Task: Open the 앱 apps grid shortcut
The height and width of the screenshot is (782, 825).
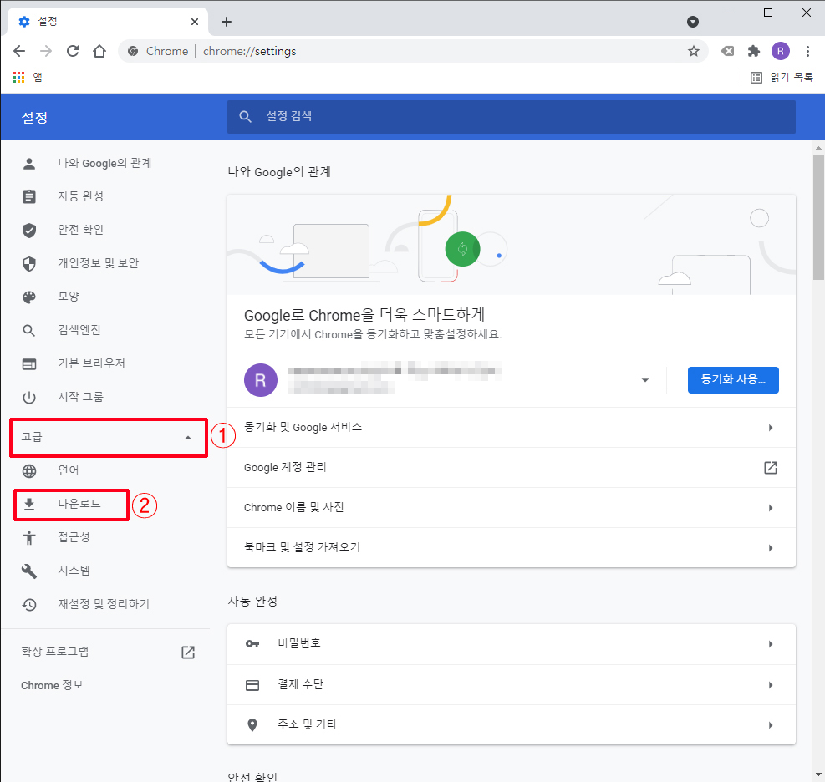Action: coord(27,78)
